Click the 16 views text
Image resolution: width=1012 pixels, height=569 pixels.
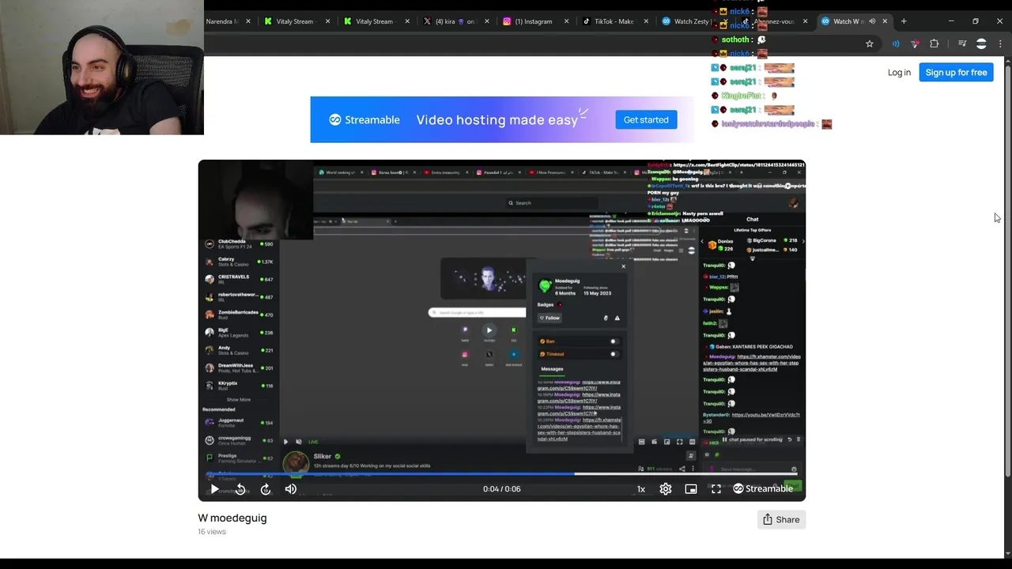pyautogui.click(x=212, y=532)
